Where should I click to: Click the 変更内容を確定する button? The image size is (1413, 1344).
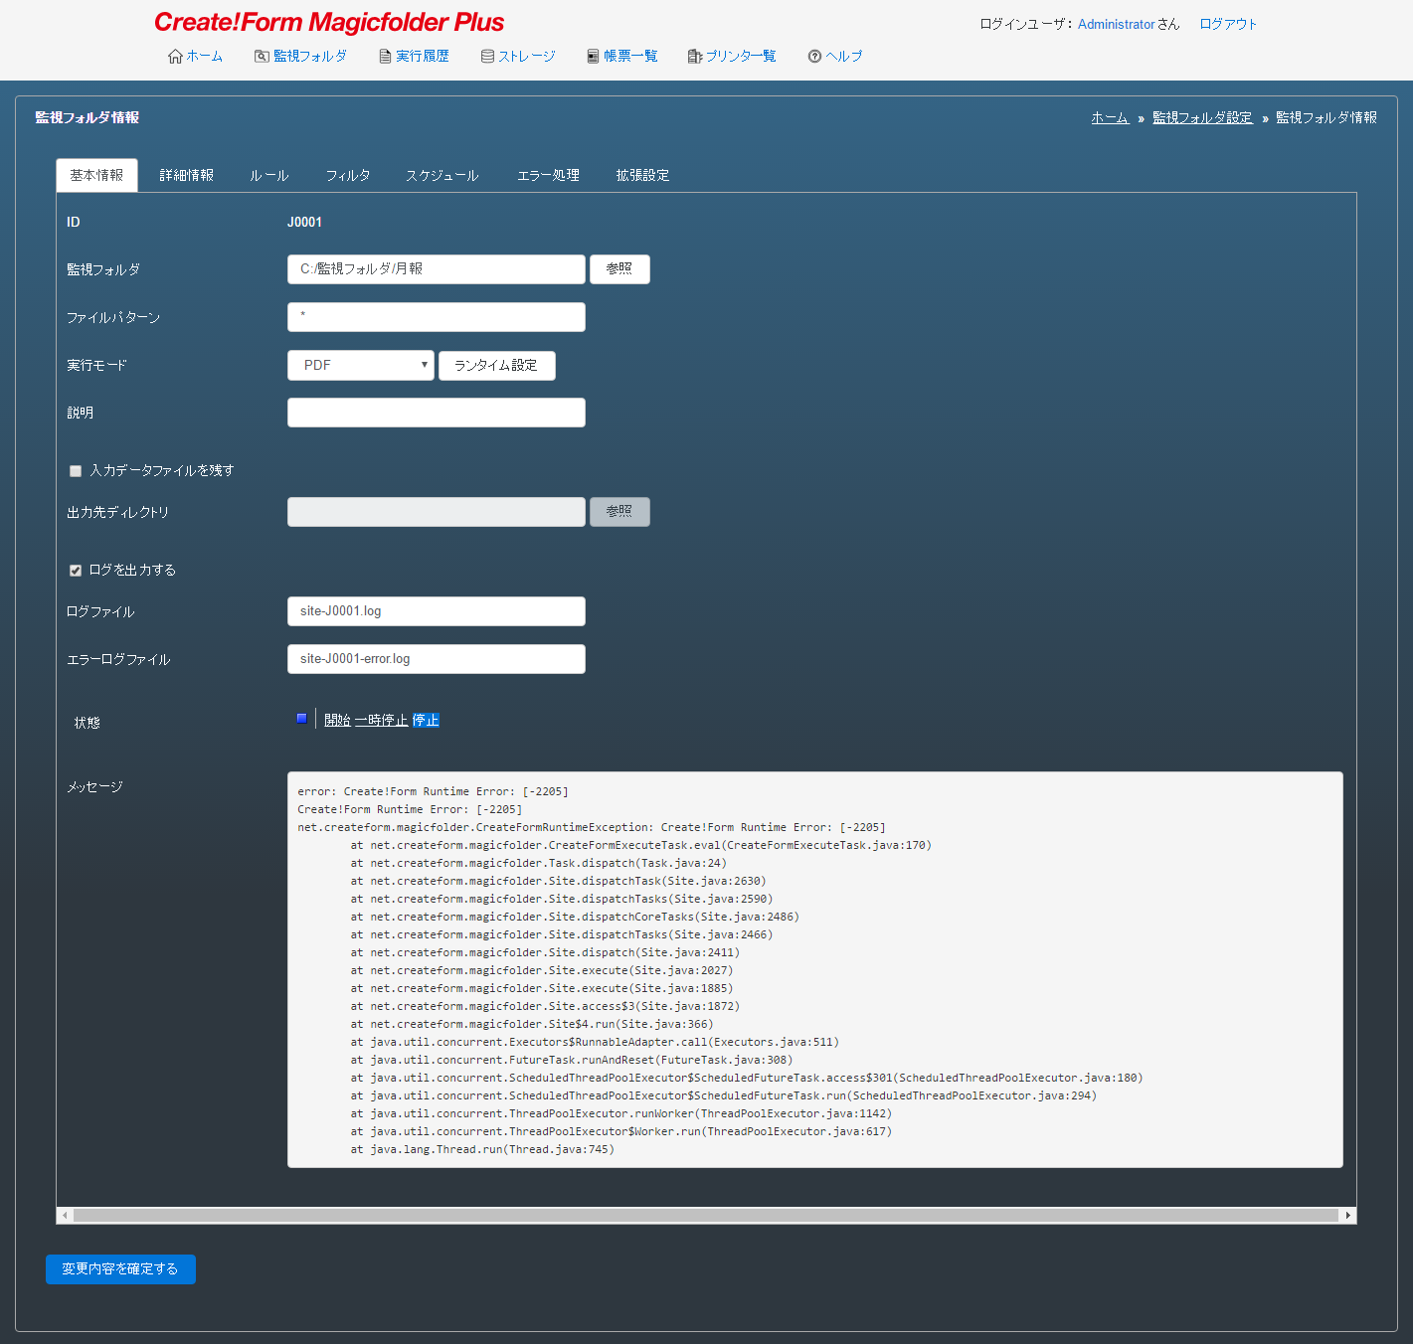(120, 1269)
